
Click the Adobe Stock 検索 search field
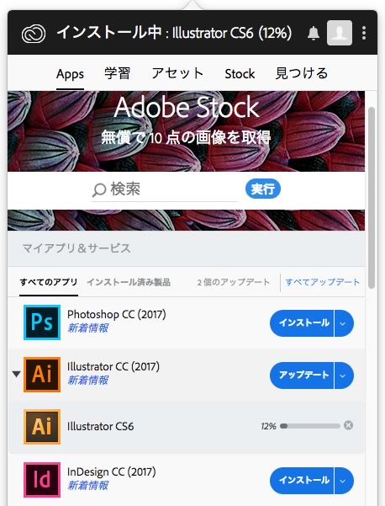165,189
